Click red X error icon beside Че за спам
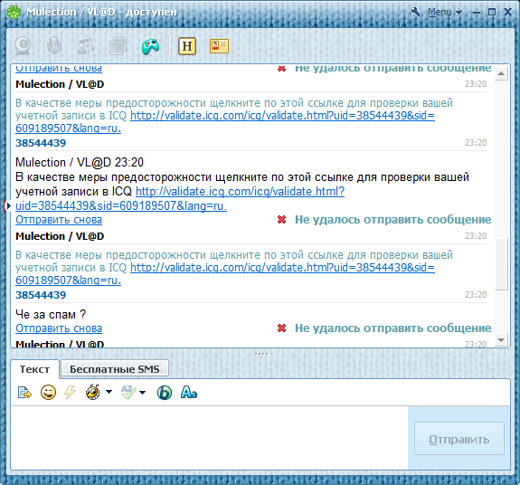520x485 pixels. click(x=281, y=328)
